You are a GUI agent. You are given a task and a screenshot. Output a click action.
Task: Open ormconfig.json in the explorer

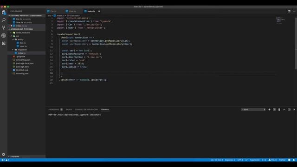pos(26,60)
